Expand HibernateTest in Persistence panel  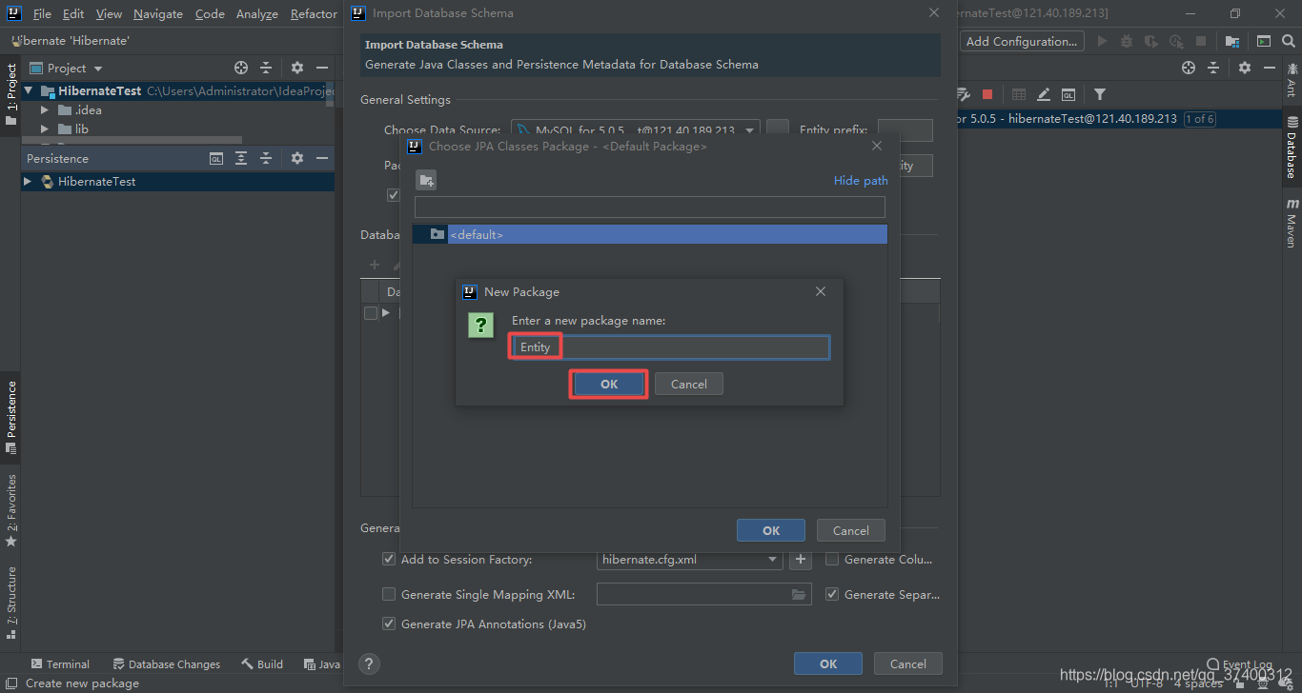pyautogui.click(x=28, y=181)
